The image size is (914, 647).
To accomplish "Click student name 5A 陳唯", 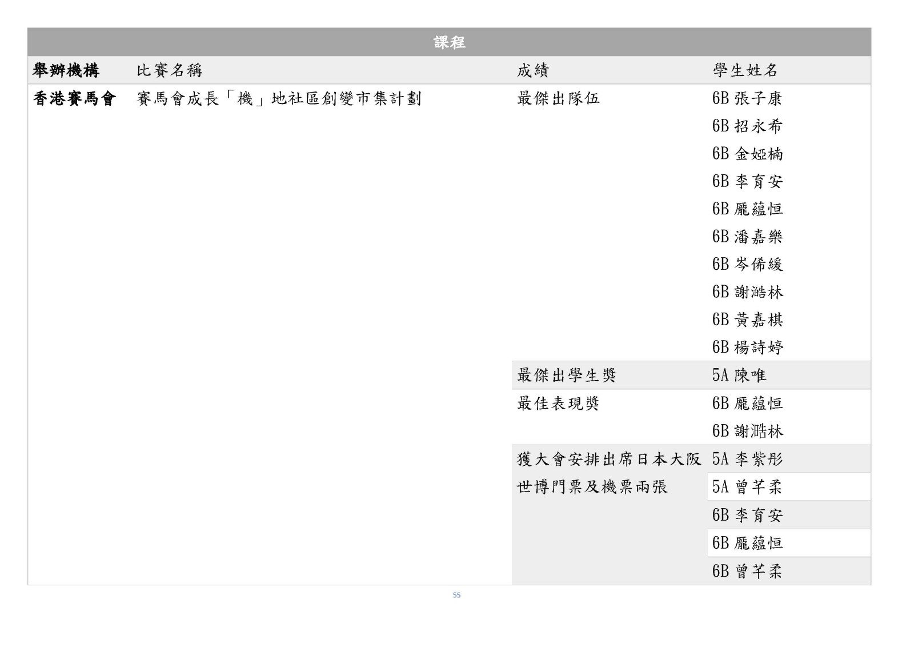I will tap(739, 376).
